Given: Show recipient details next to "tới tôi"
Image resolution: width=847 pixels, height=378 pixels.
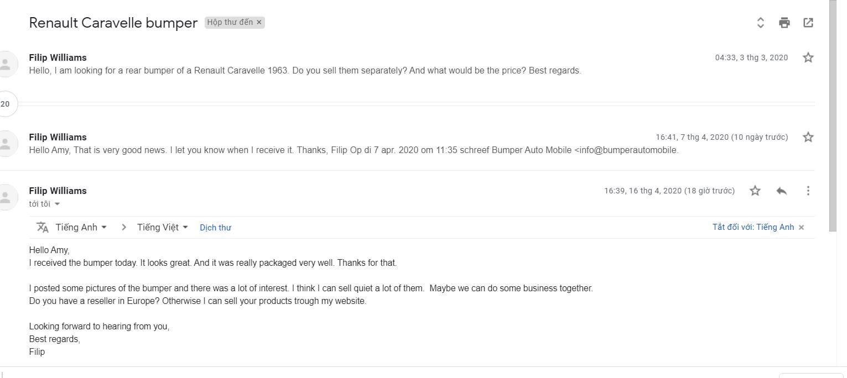Looking at the screenshot, I should click(57, 204).
